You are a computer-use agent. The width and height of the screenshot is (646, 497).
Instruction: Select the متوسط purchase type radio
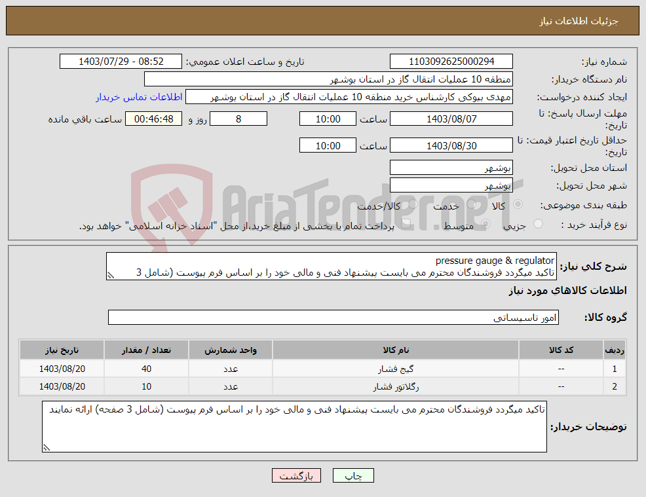pyautogui.click(x=486, y=224)
